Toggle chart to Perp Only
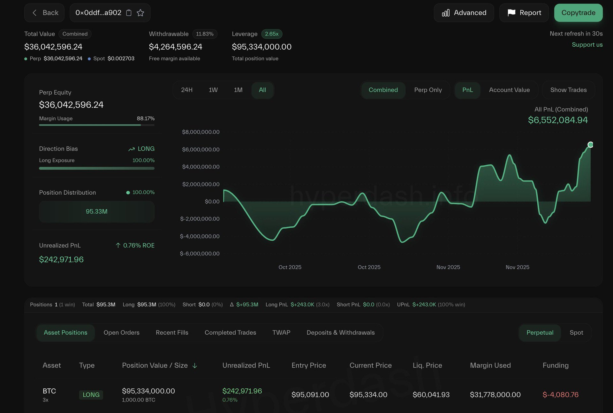The width and height of the screenshot is (613, 413). coord(428,90)
